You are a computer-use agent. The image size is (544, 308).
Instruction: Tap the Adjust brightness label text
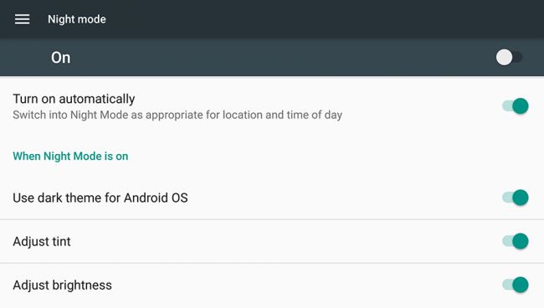[x=63, y=285]
